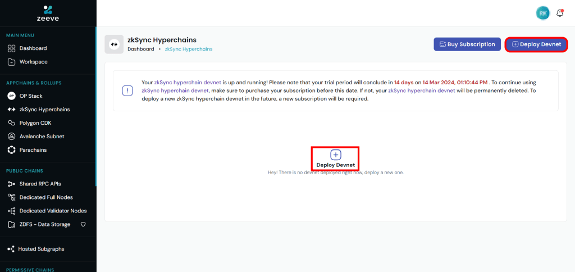Screen dimensions: 575x272
Task: Click MAIN MENU section heading
Action: point(20,35)
